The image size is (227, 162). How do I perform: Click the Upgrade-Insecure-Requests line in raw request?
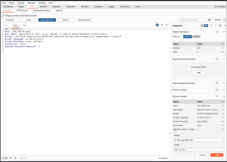(x=22, y=46)
